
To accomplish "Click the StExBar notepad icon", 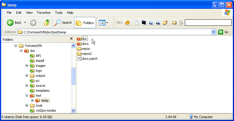I will click(x=181, y=23).
